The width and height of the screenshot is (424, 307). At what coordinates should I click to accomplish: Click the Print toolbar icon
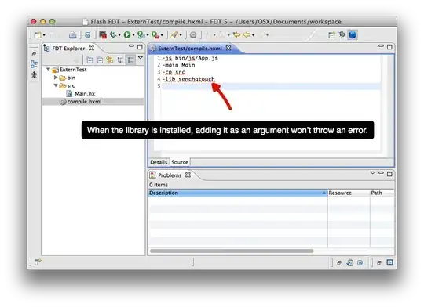tap(72, 34)
